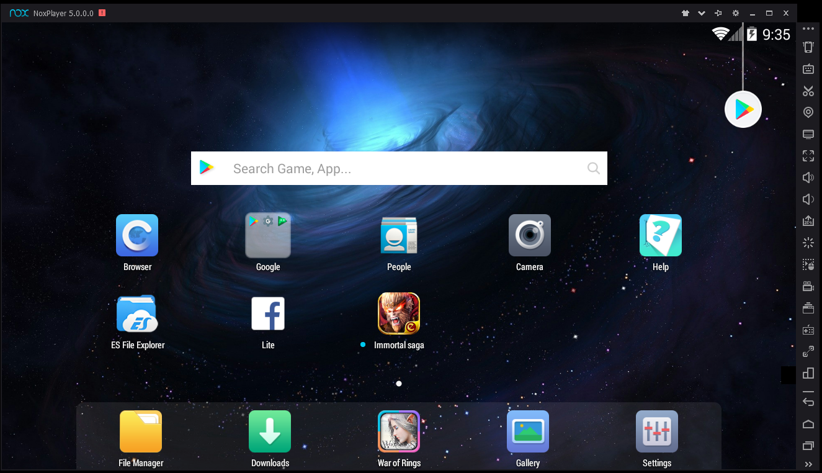Expand the title bar dropdown chevron
The height and width of the screenshot is (473, 822).
702,13
